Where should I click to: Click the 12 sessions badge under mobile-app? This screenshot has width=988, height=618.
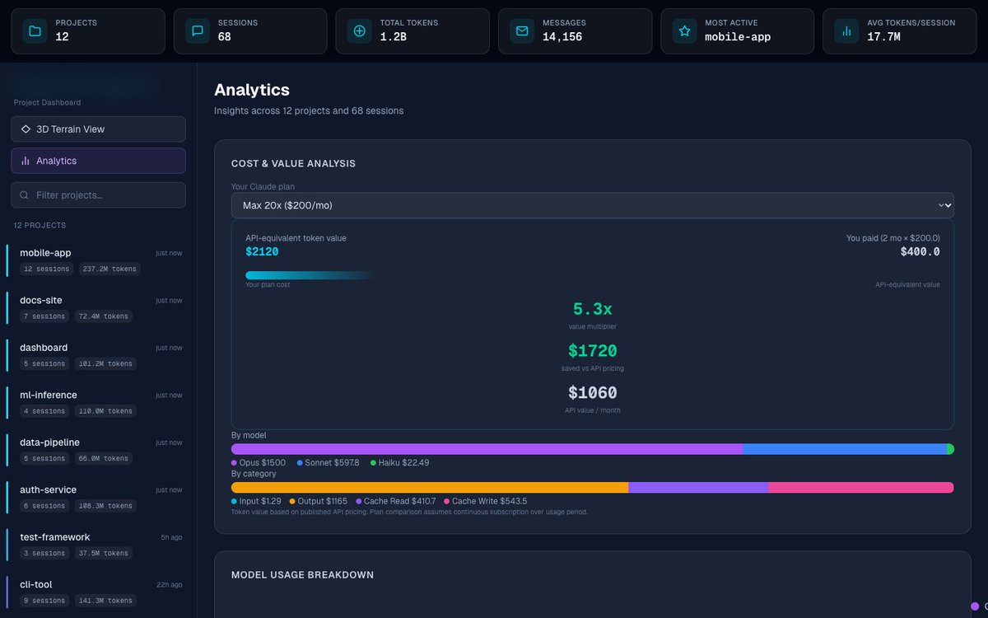point(45,269)
